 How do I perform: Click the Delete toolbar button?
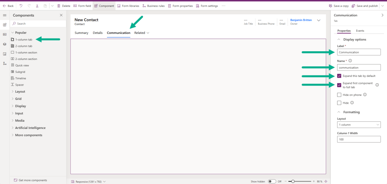pyautogui.click(x=64, y=6)
